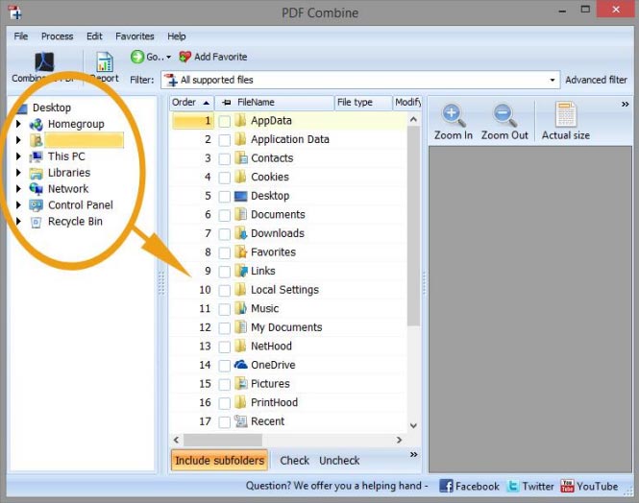639x503 pixels.
Task: Open the Advanced filter link
Action: 596,80
